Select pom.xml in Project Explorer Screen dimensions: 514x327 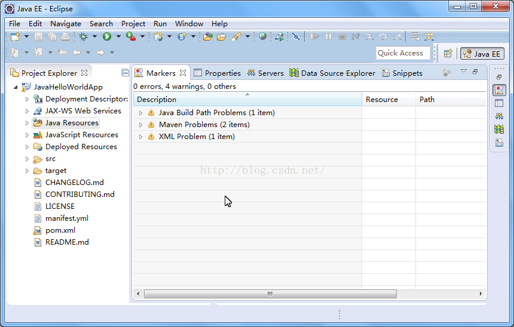tap(54, 230)
